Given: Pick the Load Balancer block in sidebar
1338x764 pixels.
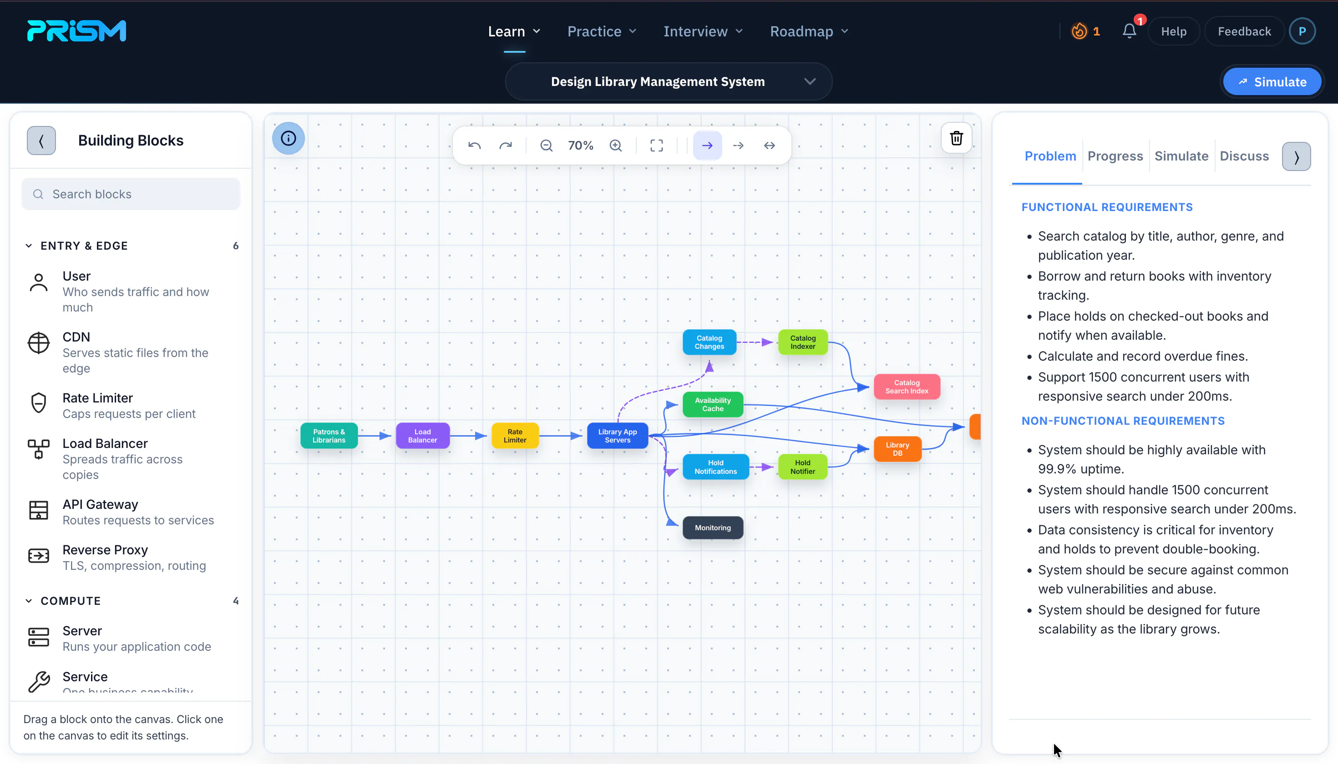Looking at the screenshot, I should [x=131, y=458].
